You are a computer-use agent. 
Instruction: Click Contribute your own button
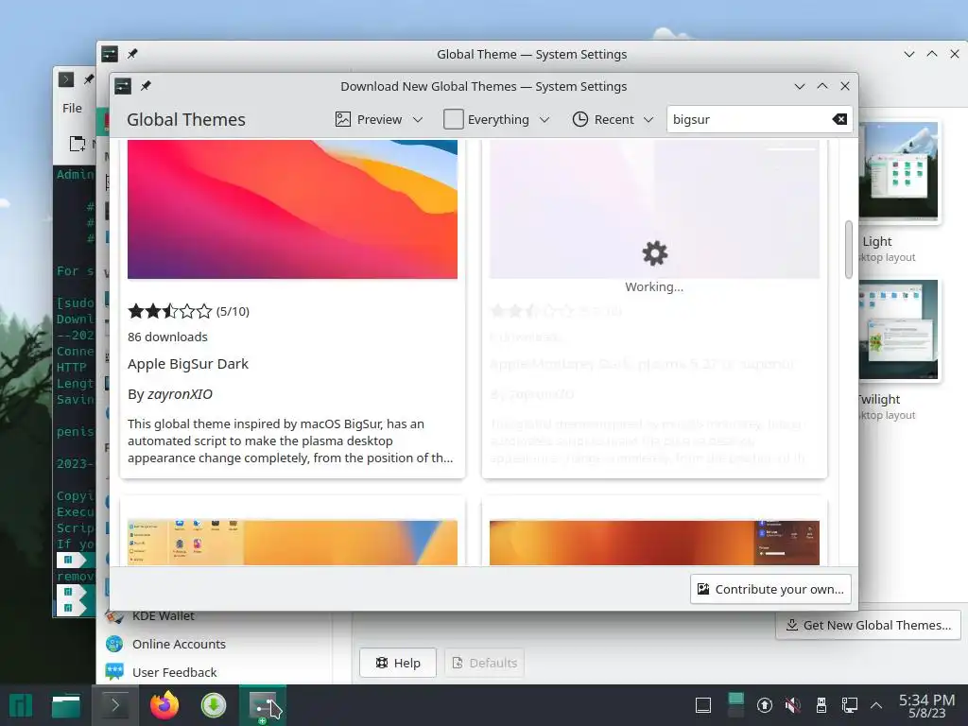click(x=770, y=589)
